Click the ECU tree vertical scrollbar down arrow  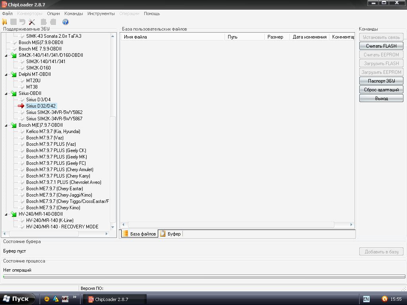(x=113, y=227)
